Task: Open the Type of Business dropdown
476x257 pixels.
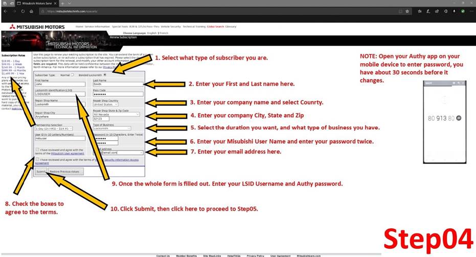Action: [111, 128]
